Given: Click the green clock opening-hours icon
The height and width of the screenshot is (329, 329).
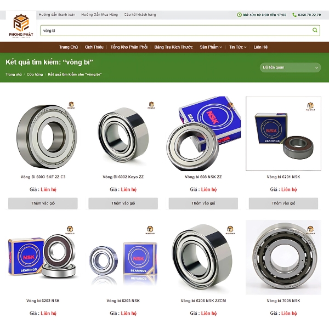Looking at the screenshot, I should tap(239, 15).
